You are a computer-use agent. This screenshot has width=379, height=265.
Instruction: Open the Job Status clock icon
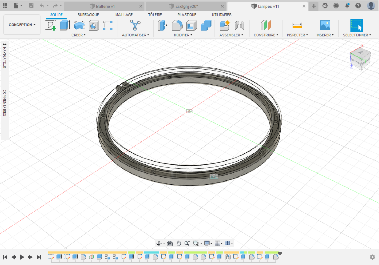(336, 6)
